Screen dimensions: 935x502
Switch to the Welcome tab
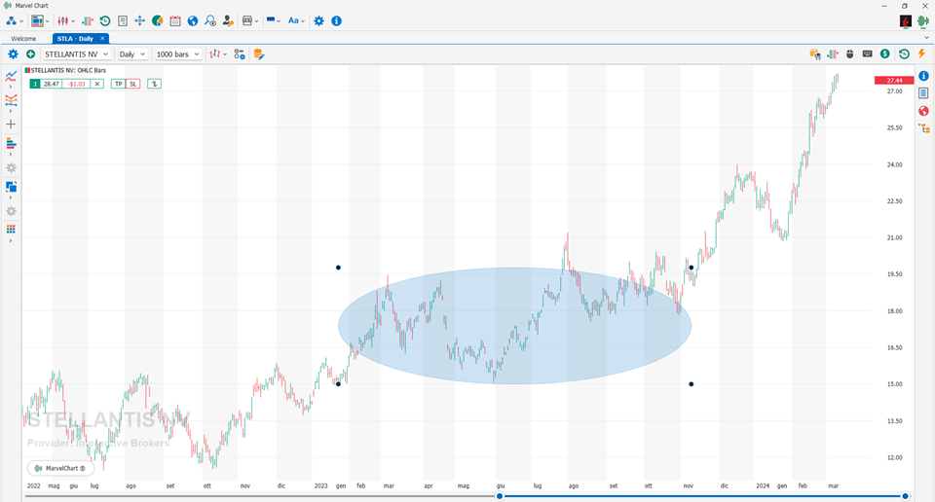[x=23, y=38]
